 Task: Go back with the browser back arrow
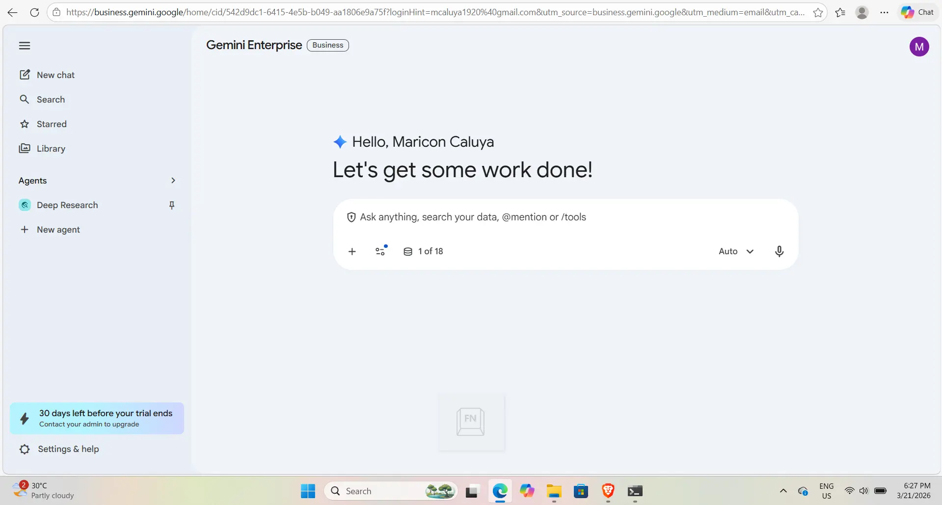(12, 12)
